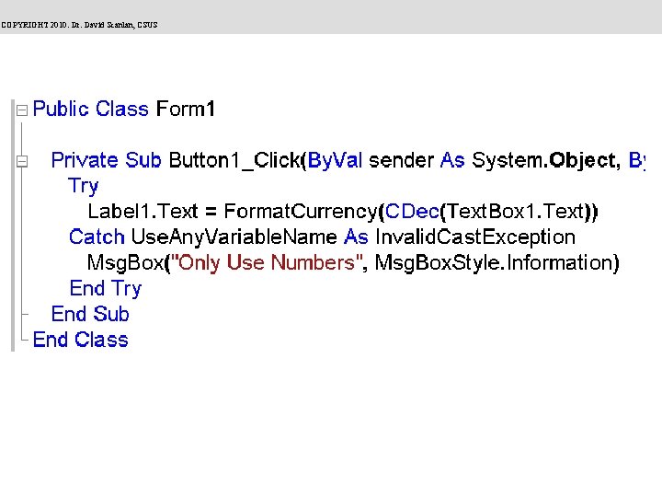Screen dimensions: 662x497
Task: Click the CDec conversion keyword
Action: coord(413,212)
